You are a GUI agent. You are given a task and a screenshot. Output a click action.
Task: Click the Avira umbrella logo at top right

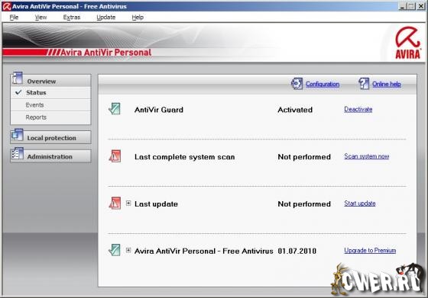click(408, 43)
